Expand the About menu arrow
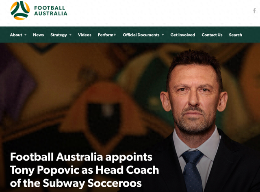Image resolution: width=260 pixels, height=192 pixels. pyautogui.click(x=25, y=35)
